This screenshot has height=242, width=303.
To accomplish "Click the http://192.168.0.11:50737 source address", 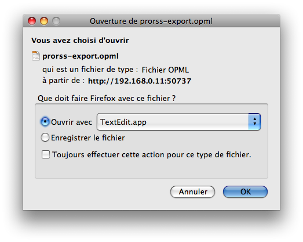I will point(140,81).
